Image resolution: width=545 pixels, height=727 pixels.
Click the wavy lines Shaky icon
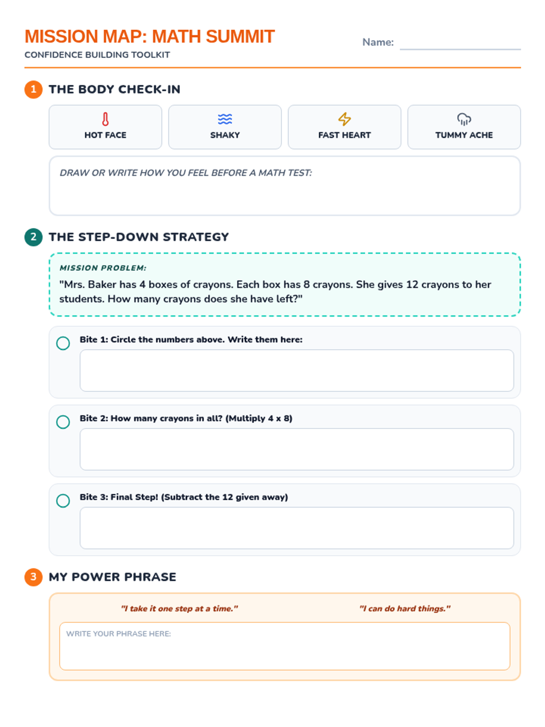[x=225, y=119]
